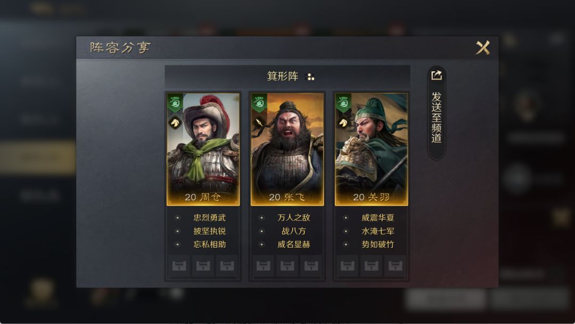Open the 箕形阵 formation dots icon
Viewport: 575px width, 324px height.
pos(310,77)
